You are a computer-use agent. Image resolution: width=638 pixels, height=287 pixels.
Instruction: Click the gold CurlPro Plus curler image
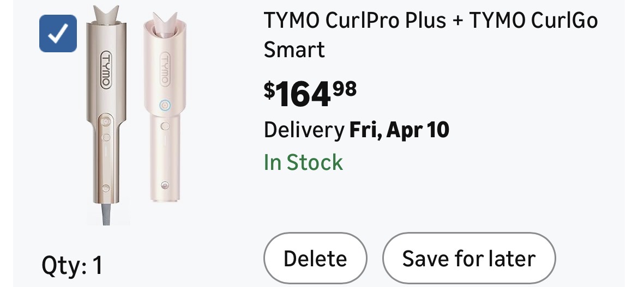coord(106,114)
